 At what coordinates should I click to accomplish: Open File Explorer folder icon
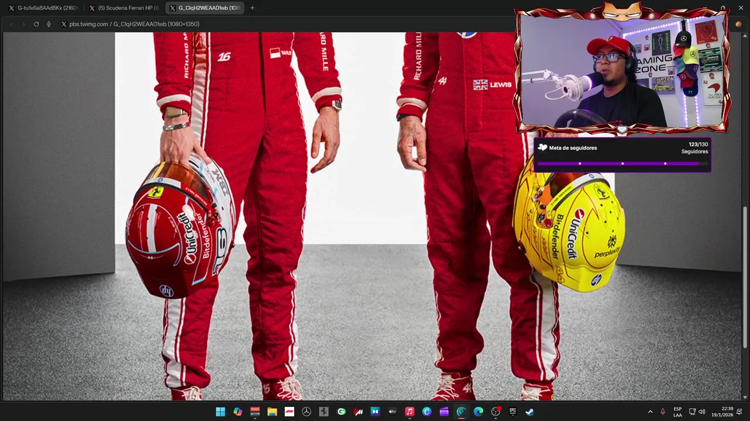(x=272, y=412)
